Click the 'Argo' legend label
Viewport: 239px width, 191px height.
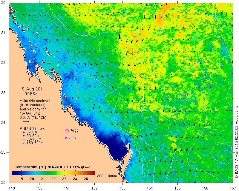(74, 130)
